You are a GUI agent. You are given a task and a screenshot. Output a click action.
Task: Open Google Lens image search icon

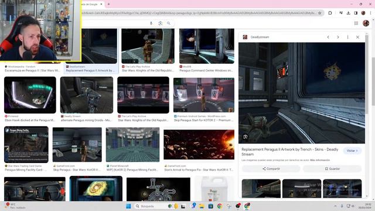coord(160,23)
